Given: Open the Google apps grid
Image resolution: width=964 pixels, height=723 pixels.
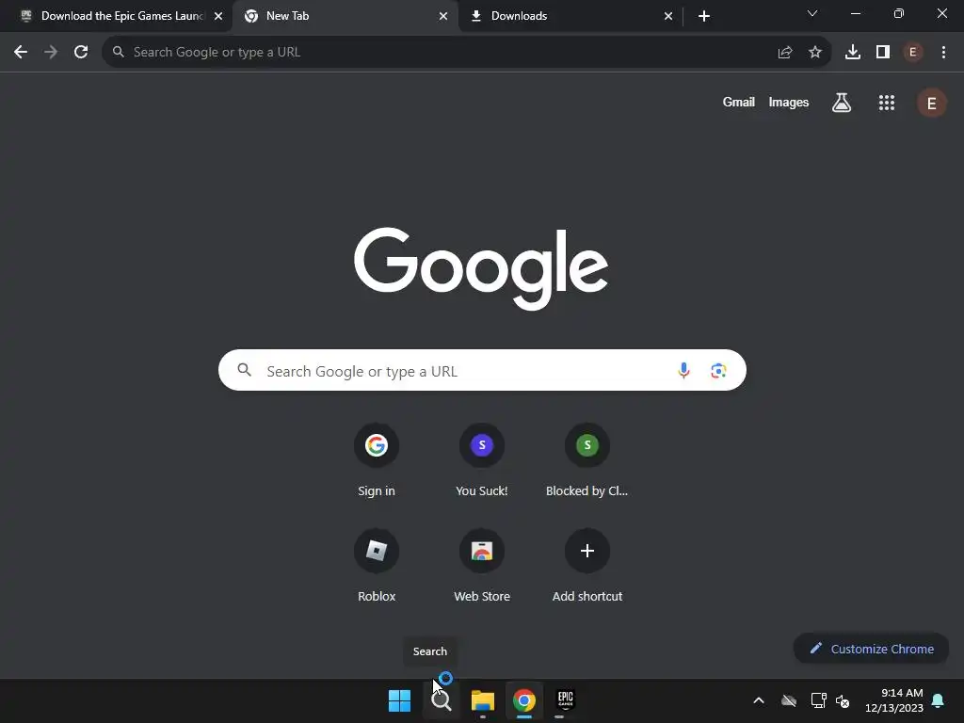Looking at the screenshot, I should [887, 103].
